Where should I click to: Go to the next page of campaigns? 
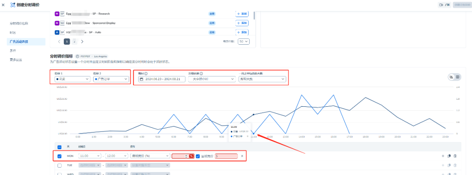coord(82,42)
